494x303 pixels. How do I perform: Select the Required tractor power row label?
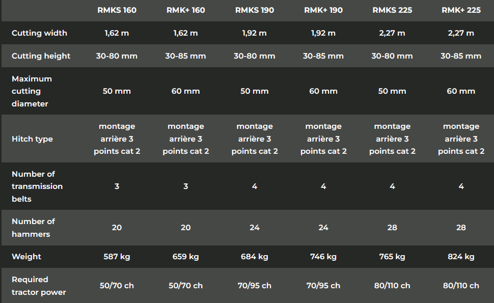39,286
